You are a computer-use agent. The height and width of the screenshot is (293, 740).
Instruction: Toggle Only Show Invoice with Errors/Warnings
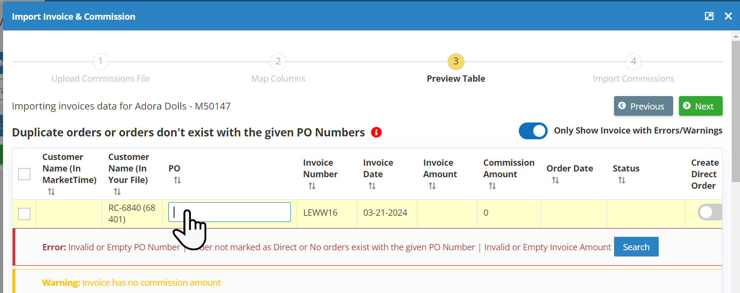tap(533, 131)
